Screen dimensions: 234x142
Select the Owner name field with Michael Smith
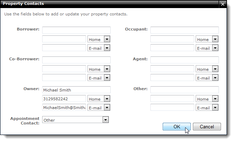click(x=76, y=90)
